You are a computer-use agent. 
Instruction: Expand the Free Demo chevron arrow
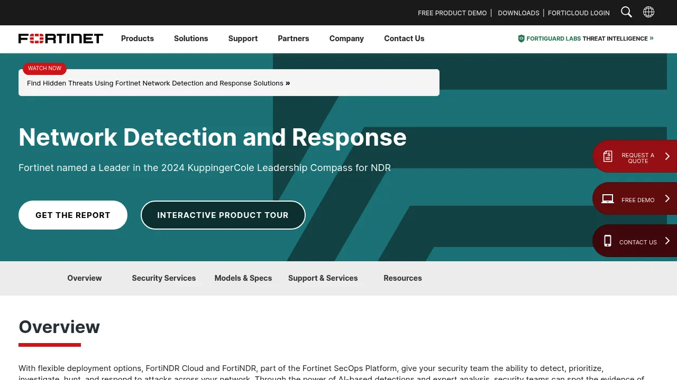(667, 198)
